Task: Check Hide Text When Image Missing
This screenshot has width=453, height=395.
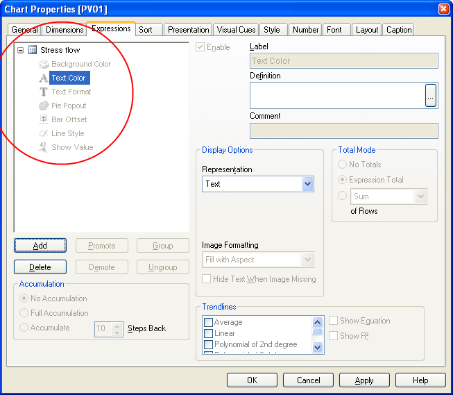Action: click(206, 279)
